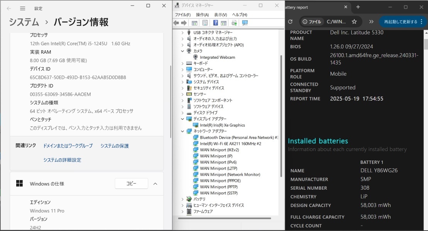The height and width of the screenshot is (231, 428).
Task: Click the Device Manager horizontal scrollbar
Action: (x=224, y=218)
